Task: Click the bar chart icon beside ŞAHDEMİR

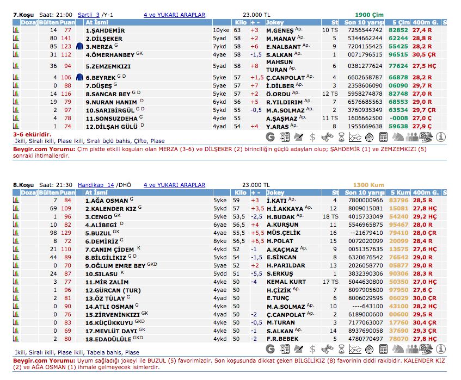Action: click(16, 30)
